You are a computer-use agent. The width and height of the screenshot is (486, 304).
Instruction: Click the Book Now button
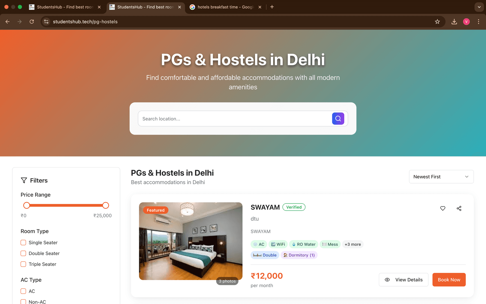coord(449,280)
